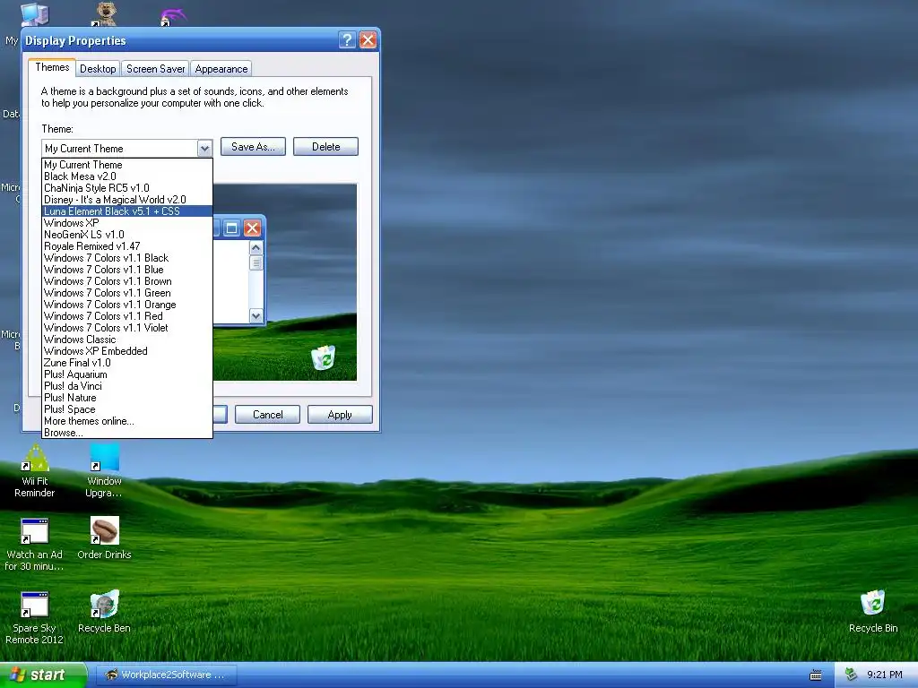Choose ChaNinja Style RC5 v1.0 theme
The height and width of the screenshot is (688, 918).
(127, 188)
